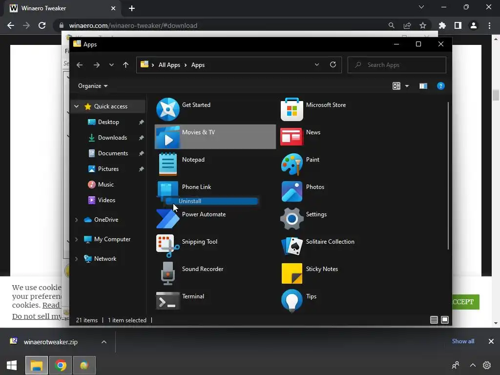Switch to large icons view in status bar
The width and height of the screenshot is (500, 375).
445,320
